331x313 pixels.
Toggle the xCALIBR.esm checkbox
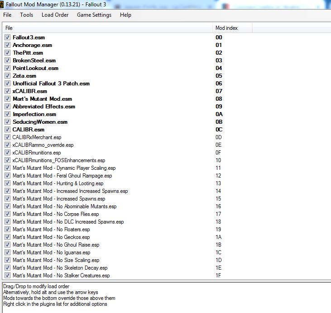pos(7,91)
